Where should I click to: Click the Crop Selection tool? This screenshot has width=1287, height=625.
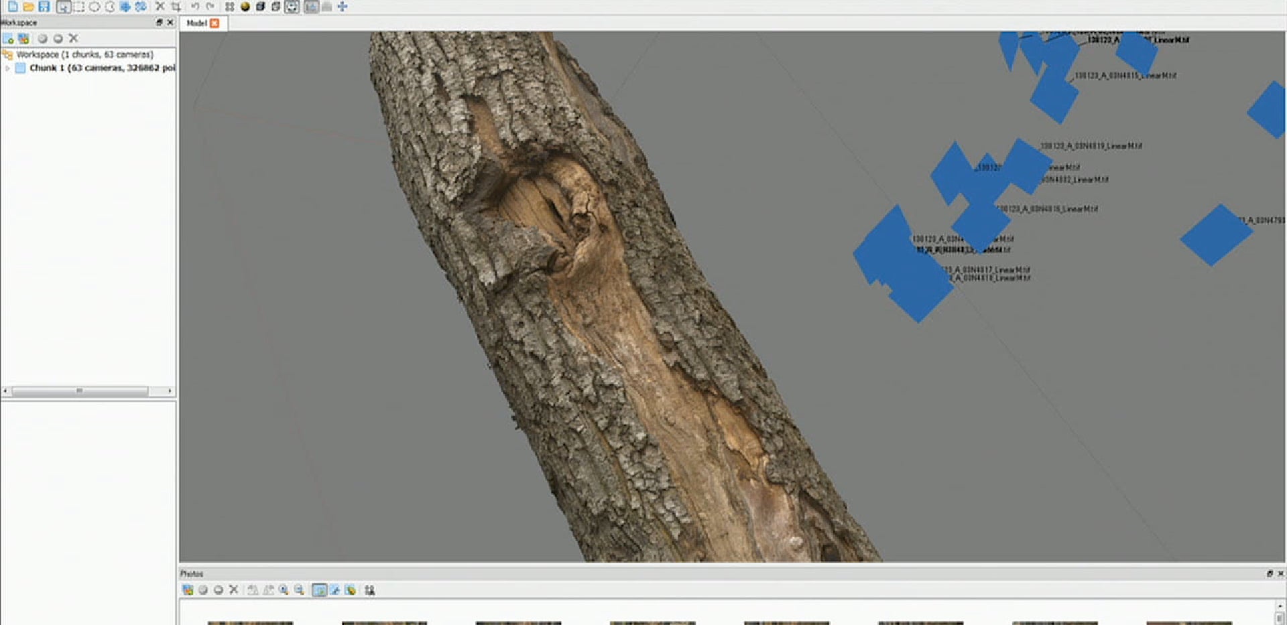tap(176, 7)
